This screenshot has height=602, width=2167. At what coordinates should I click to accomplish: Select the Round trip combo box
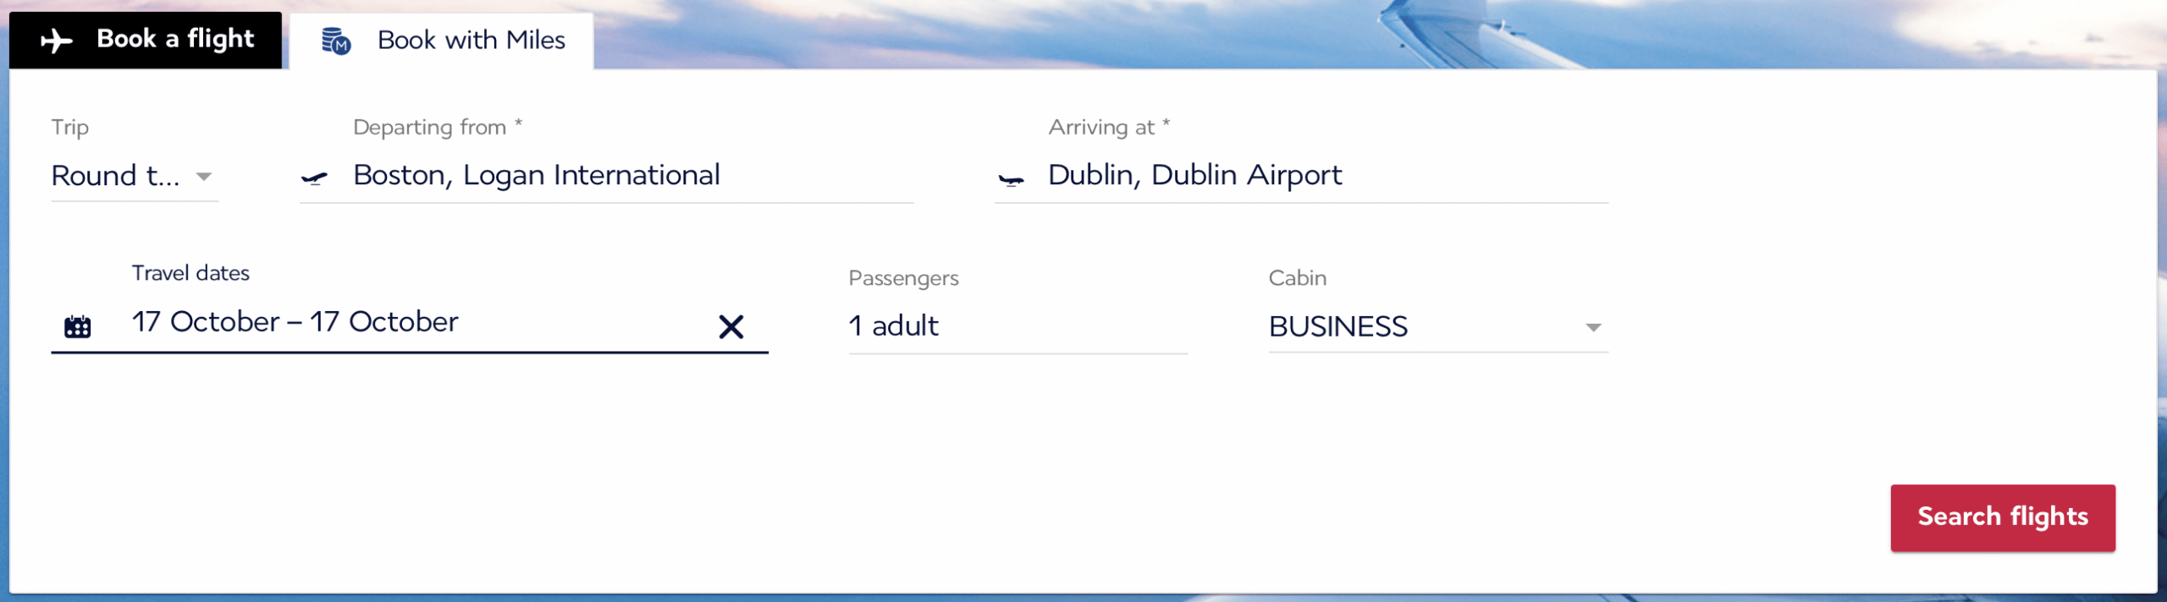click(135, 176)
